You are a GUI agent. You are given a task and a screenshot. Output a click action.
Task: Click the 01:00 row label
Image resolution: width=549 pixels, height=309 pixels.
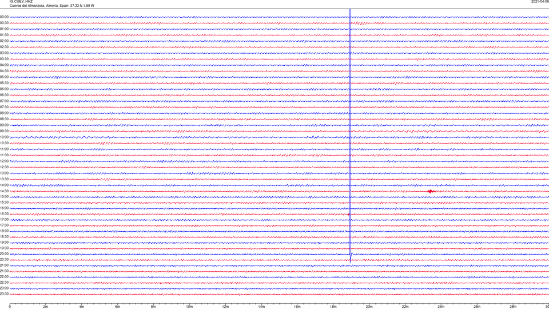pos(4,29)
